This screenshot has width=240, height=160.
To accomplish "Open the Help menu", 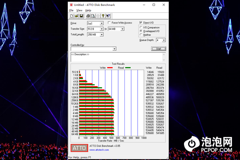I will pos(88,10).
